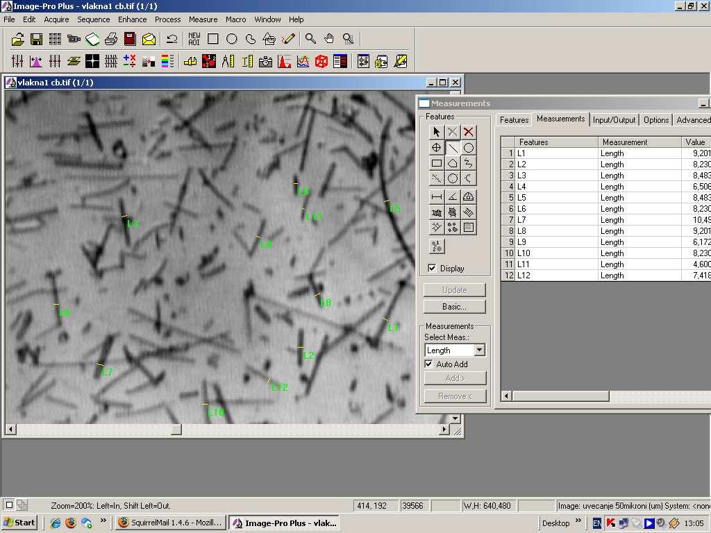Open the Sequence menu
The image size is (711, 533).
point(94,19)
